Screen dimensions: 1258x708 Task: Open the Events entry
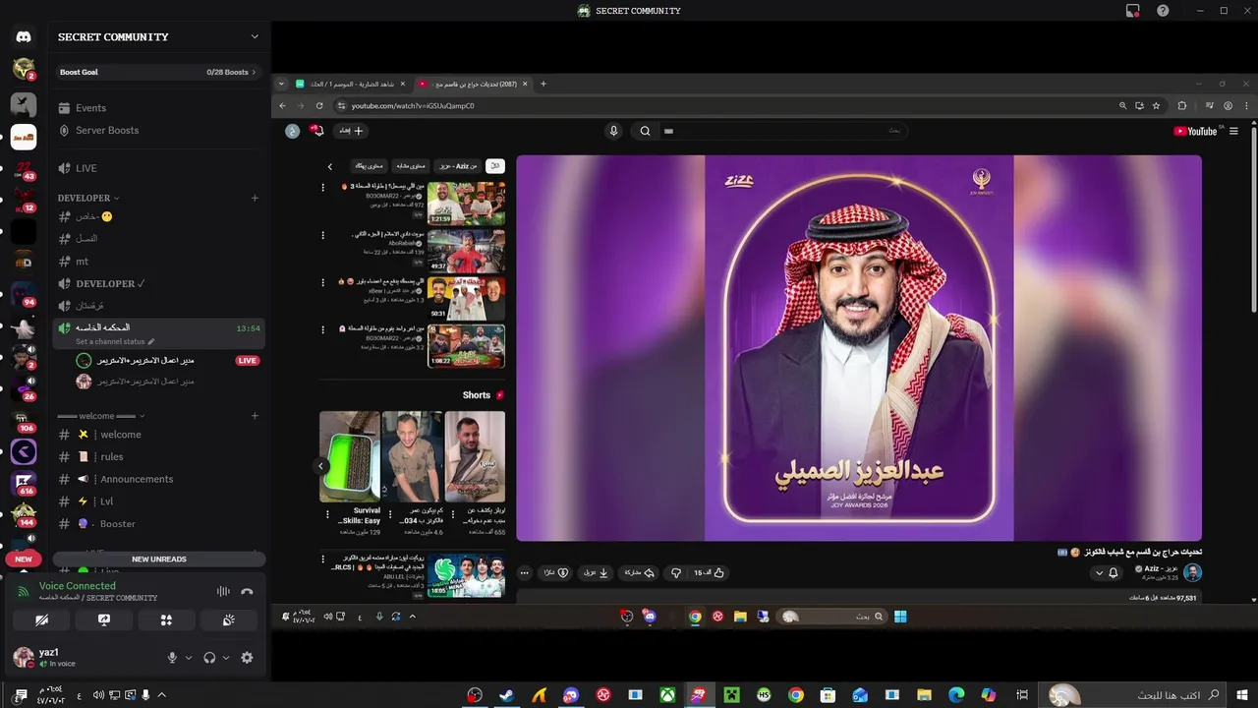pyautogui.click(x=159, y=108)
